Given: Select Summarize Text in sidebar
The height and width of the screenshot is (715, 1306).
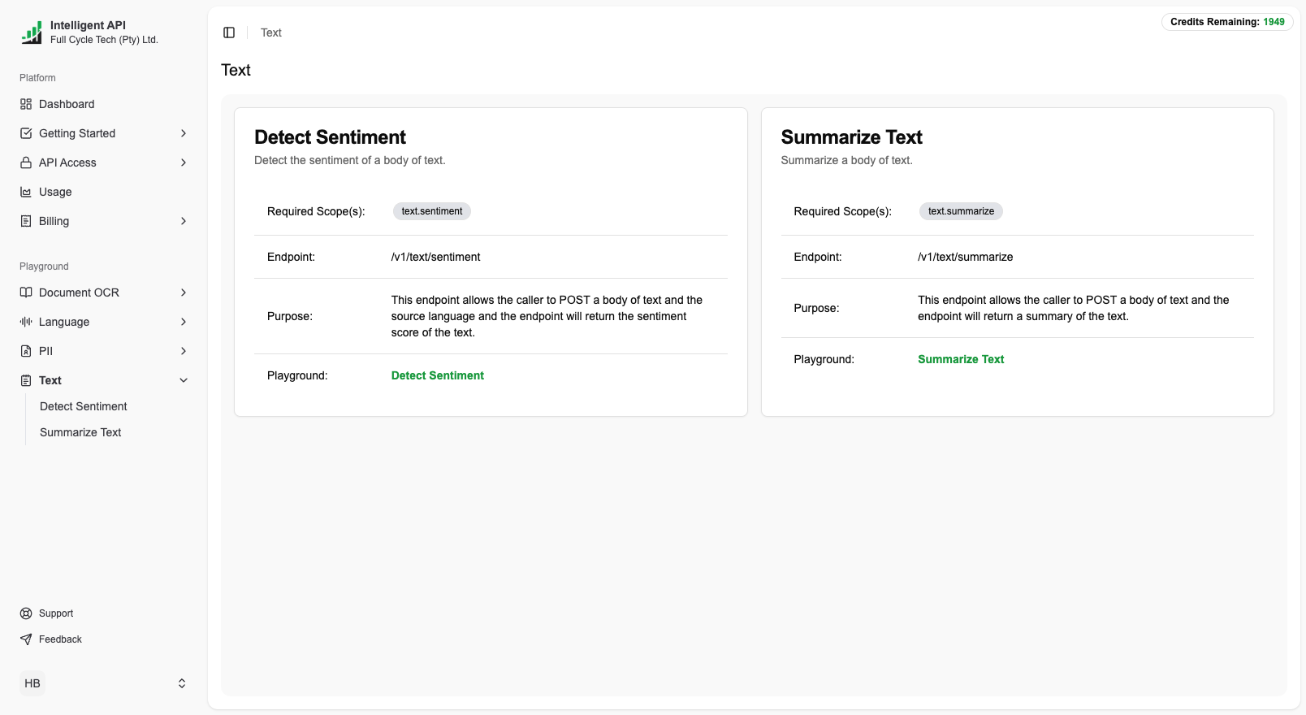Looking at the screenshot, I should tap(80, 432).
